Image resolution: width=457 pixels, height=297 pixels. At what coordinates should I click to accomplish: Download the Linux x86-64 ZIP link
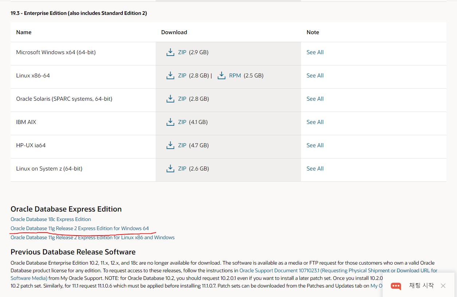182,76
